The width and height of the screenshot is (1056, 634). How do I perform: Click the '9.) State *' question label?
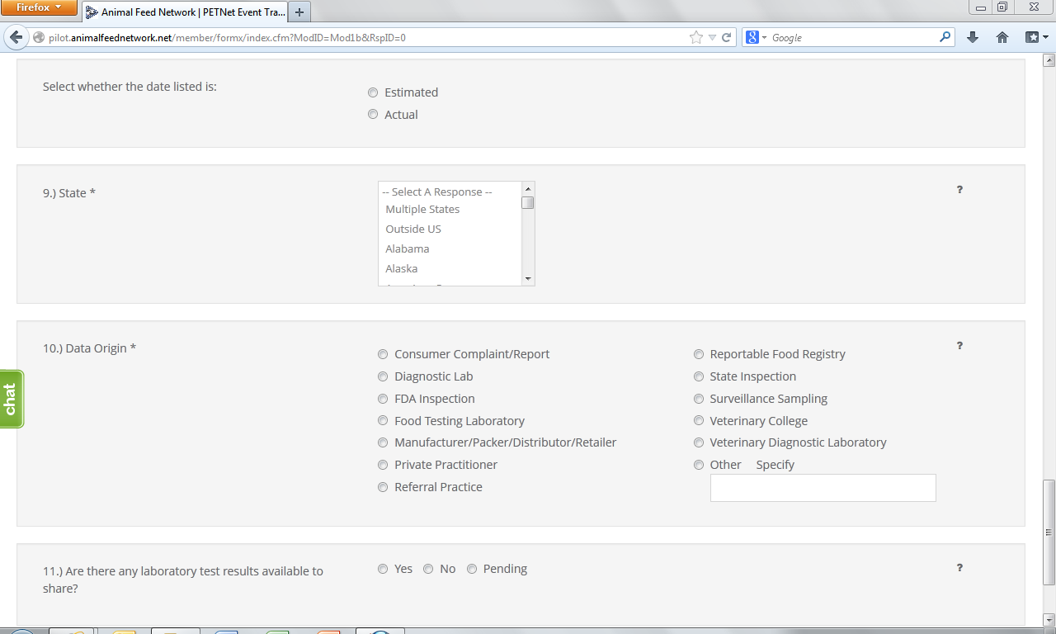pyautogui.click(x=69, y=193)
